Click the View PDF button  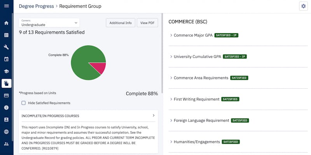click(147, 23)
